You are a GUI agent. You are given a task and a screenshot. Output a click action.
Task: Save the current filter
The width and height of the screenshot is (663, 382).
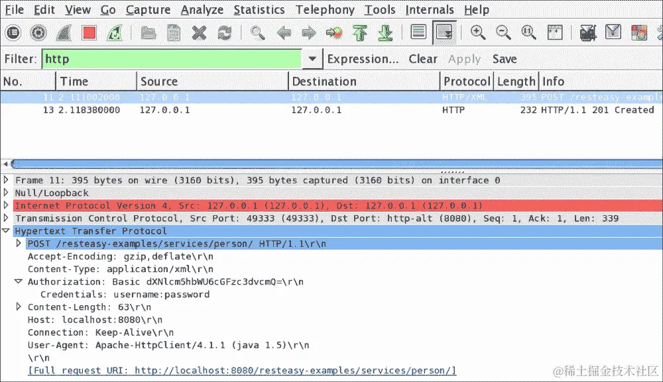[x=505, y=59]
